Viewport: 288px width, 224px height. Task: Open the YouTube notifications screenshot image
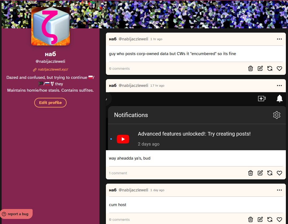point(196,121)
